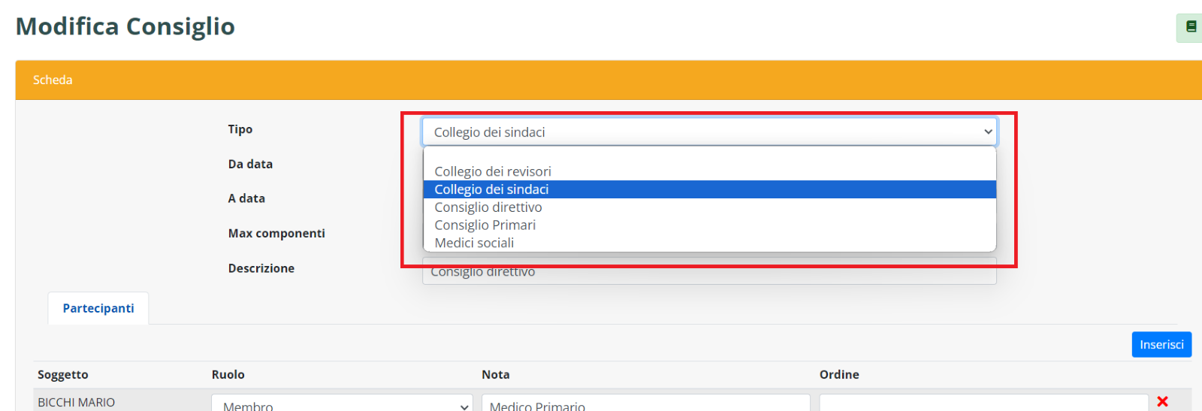Click the Modifica Consiglio page title
This screenshot has width=1202, height=411.
click(125, 26)
